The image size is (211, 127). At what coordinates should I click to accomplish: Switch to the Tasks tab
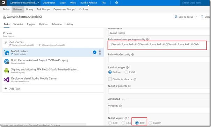tap(6, 24)
